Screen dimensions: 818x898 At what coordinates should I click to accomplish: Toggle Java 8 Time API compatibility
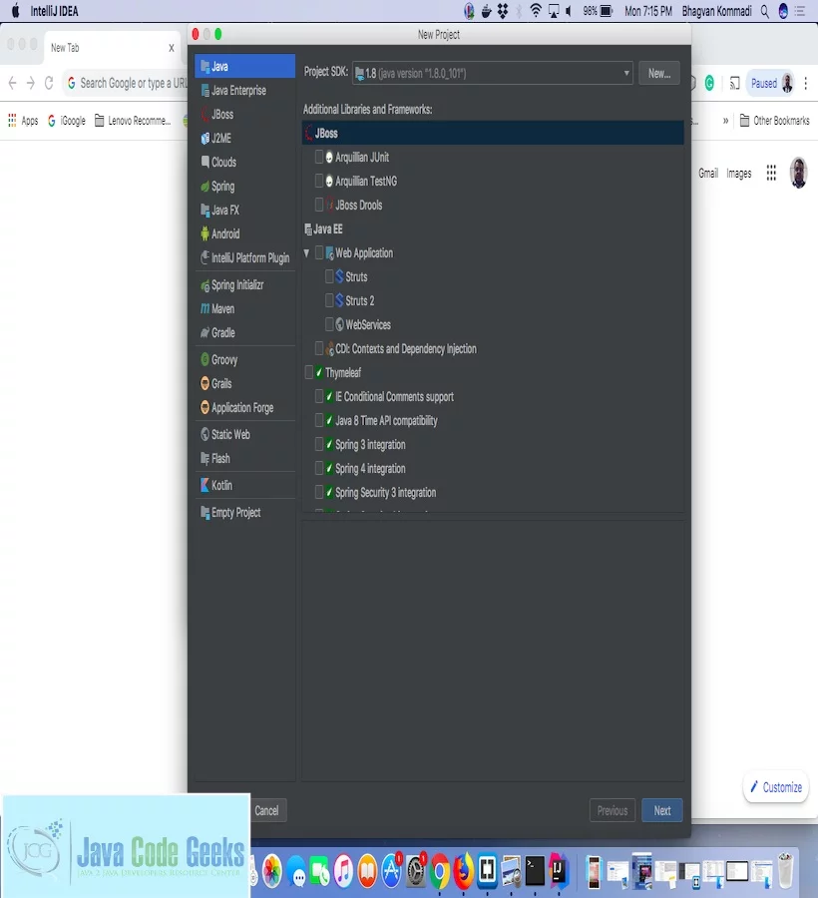(319, 420)
